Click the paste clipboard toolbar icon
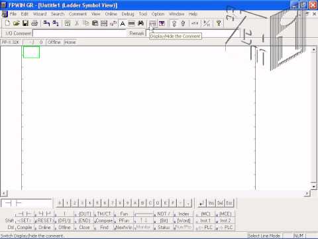 tap(95, 23)
